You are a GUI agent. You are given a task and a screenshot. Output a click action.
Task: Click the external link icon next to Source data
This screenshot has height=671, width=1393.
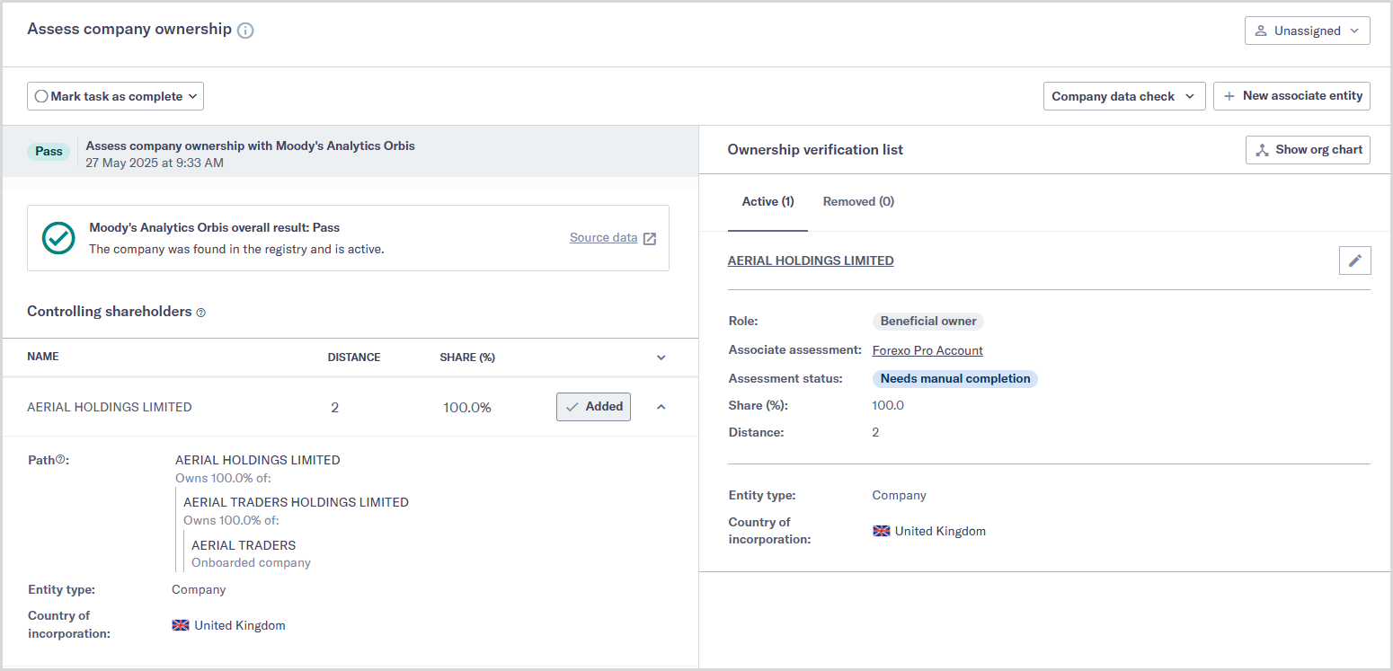pos(650,238)
